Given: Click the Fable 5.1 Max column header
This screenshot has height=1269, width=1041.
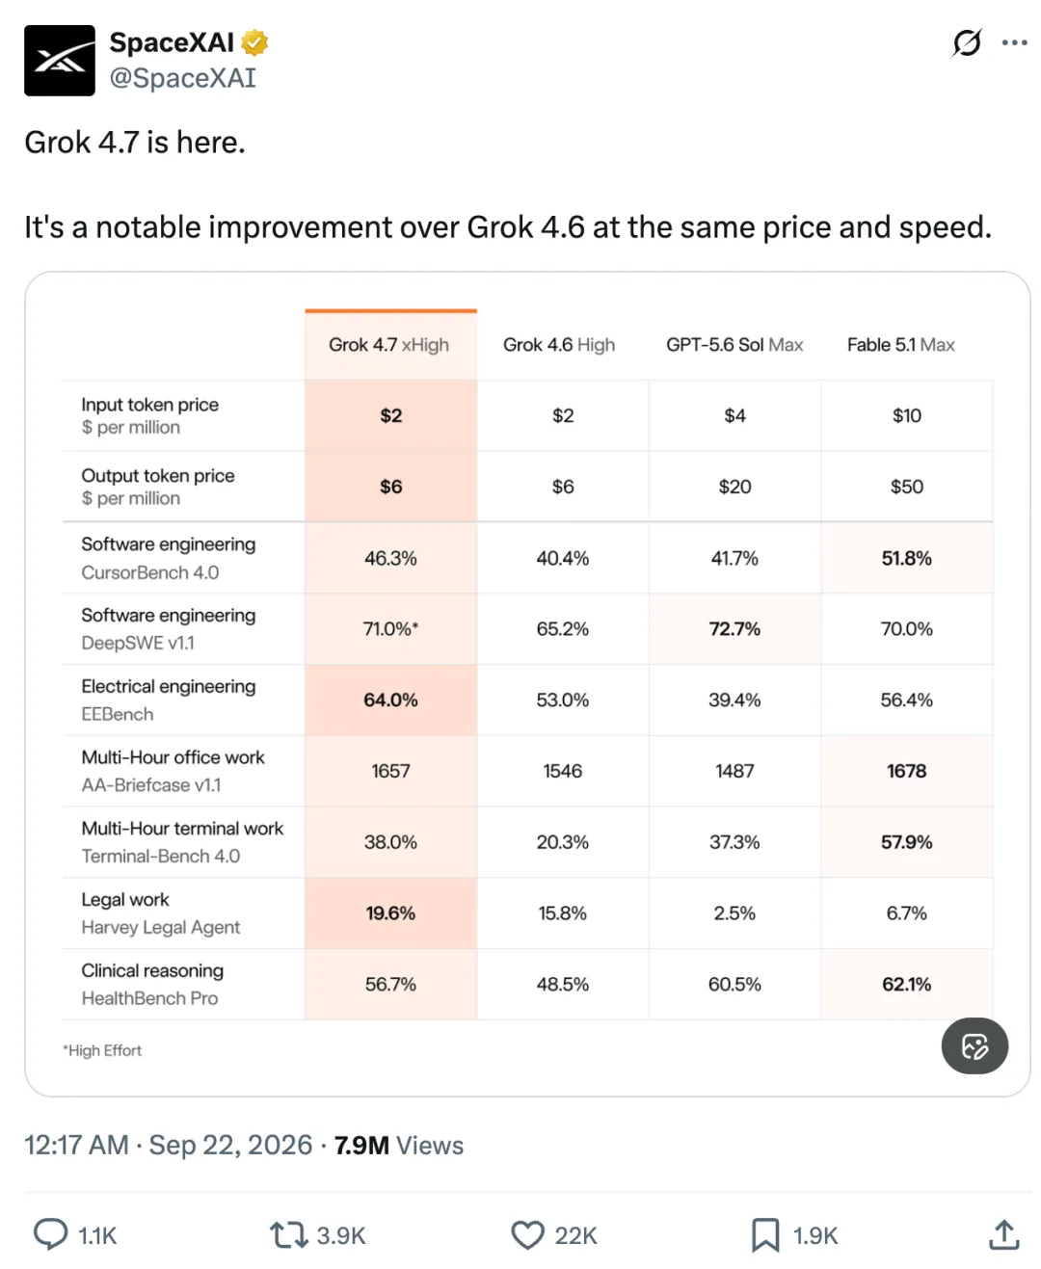Looking at the screenshot, I should point(901,345).
